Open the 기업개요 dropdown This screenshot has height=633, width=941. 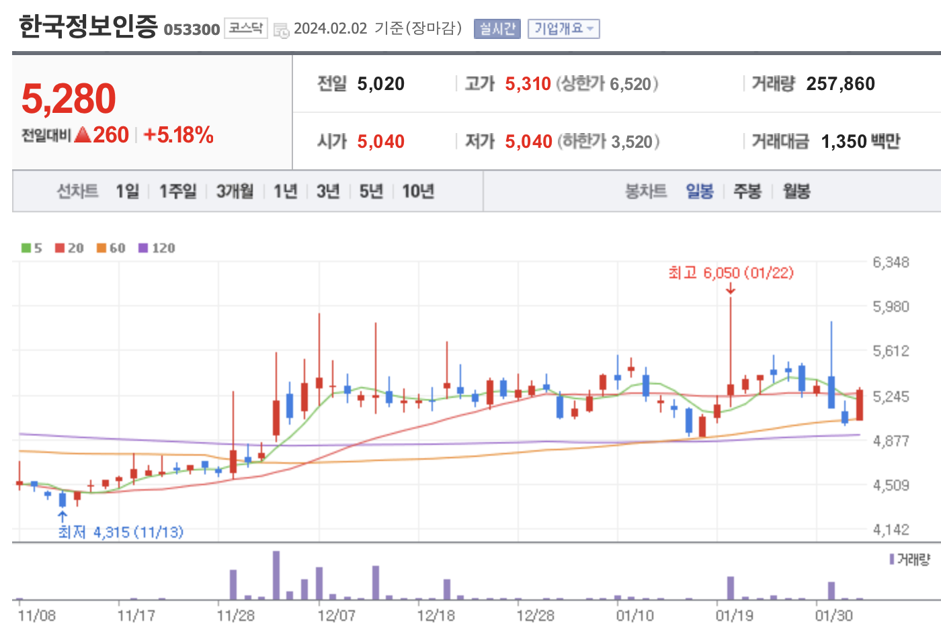pos(563,29)
